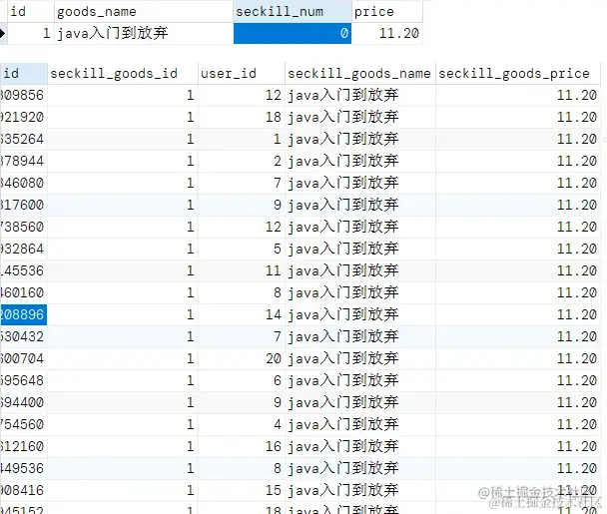This screenshot has height=514, width=607.
Task: Select the top table's price cell 11.20
Action: (386, 33)
